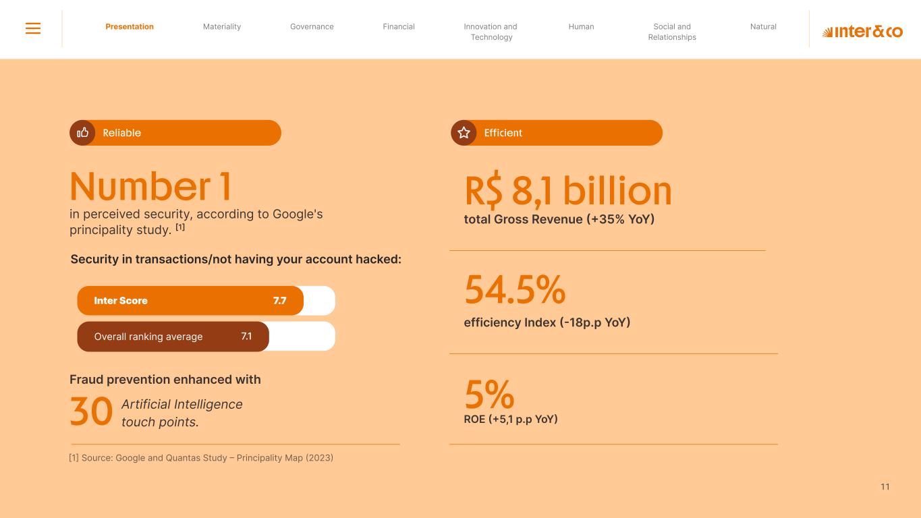Viewport: 921px width, 518px height.
Task: Click the Inter Score 7.7 bar
Action: point(190,301)
